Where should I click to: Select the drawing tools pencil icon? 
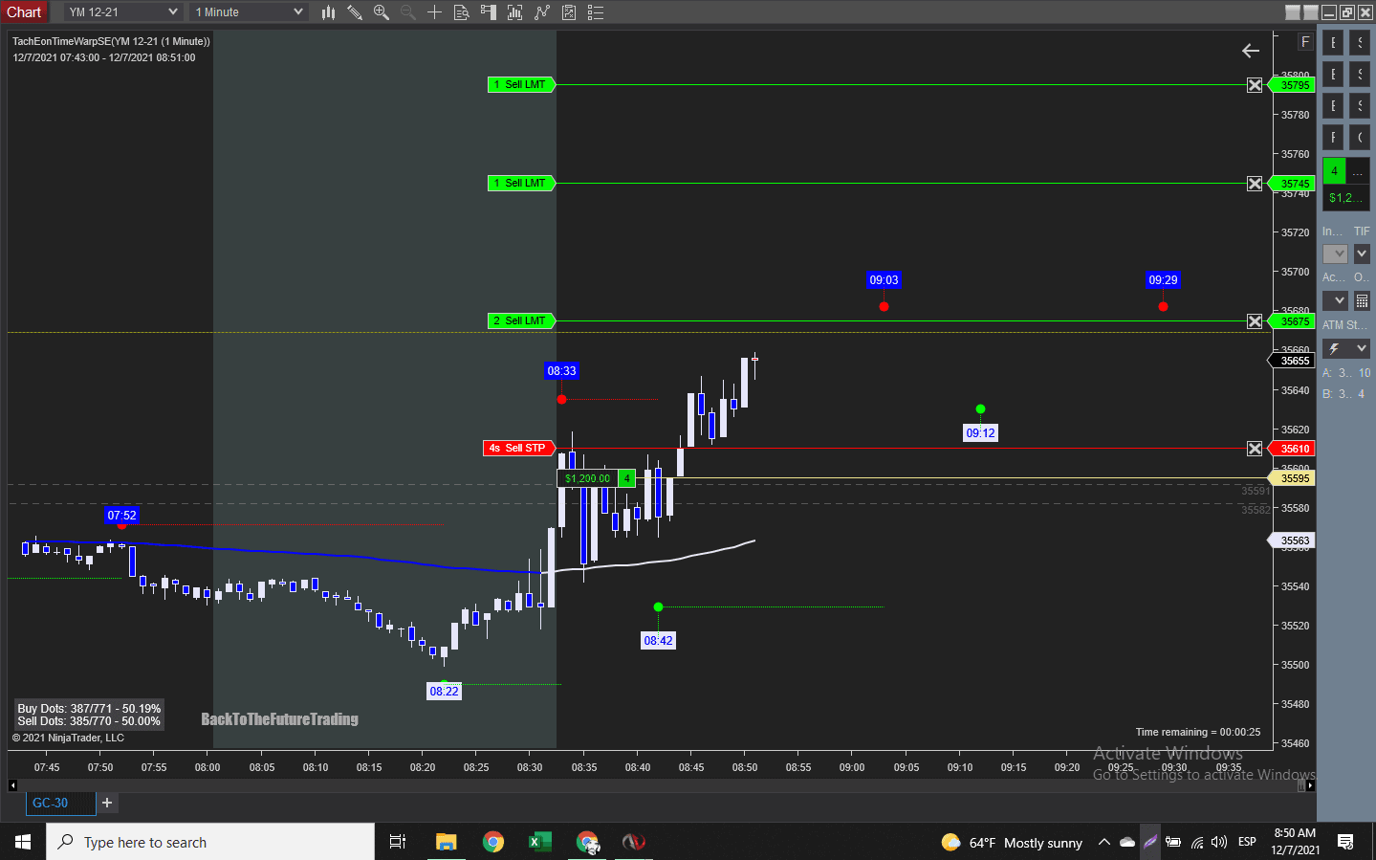click(355, 12)
